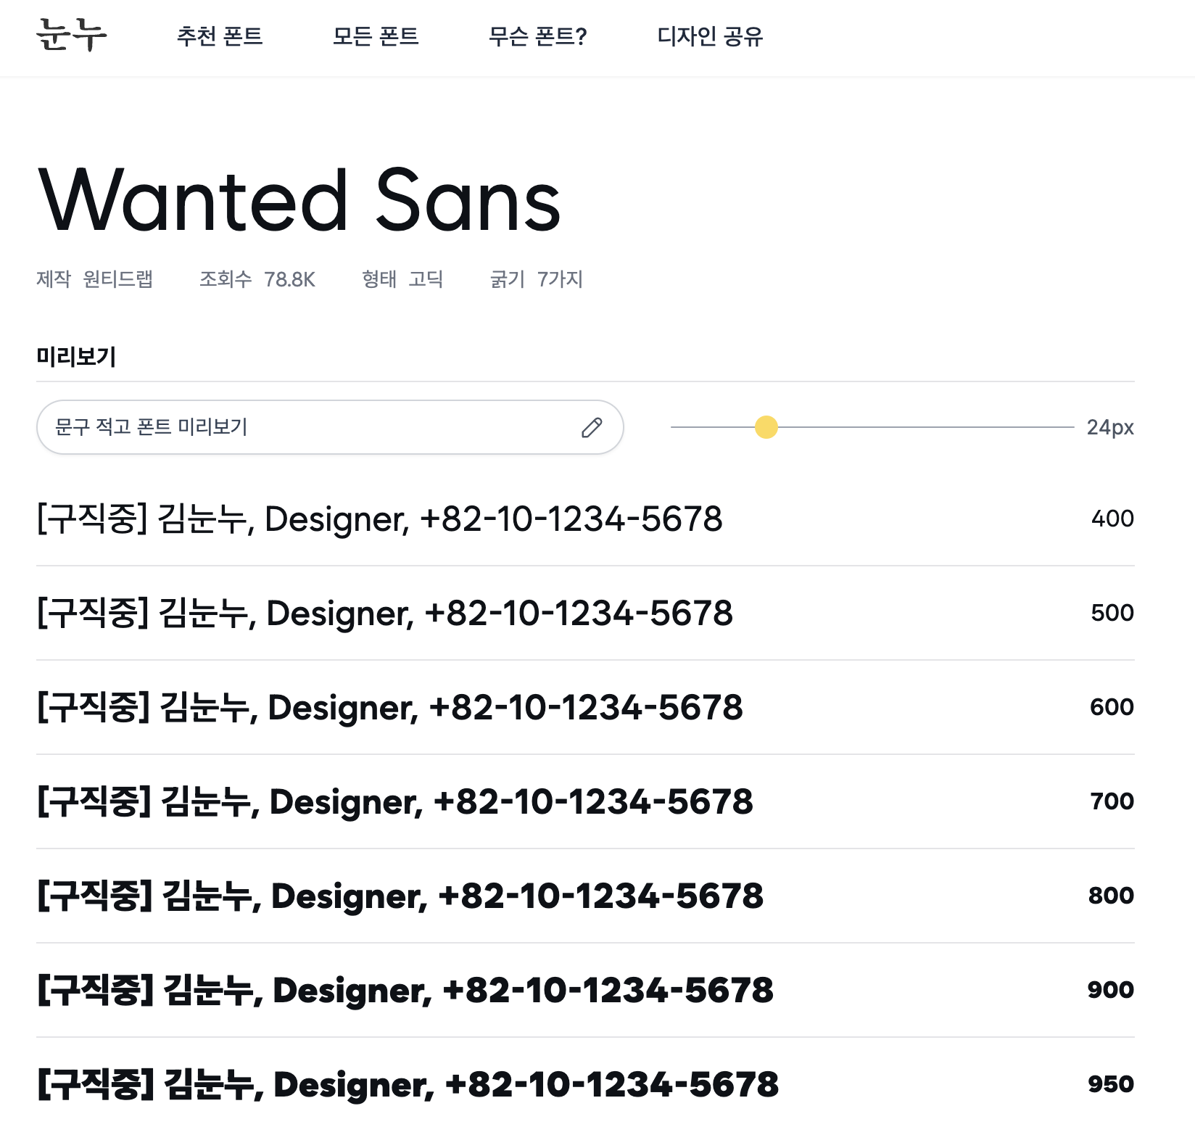Open the 눈누 home logo

point(71,35)
